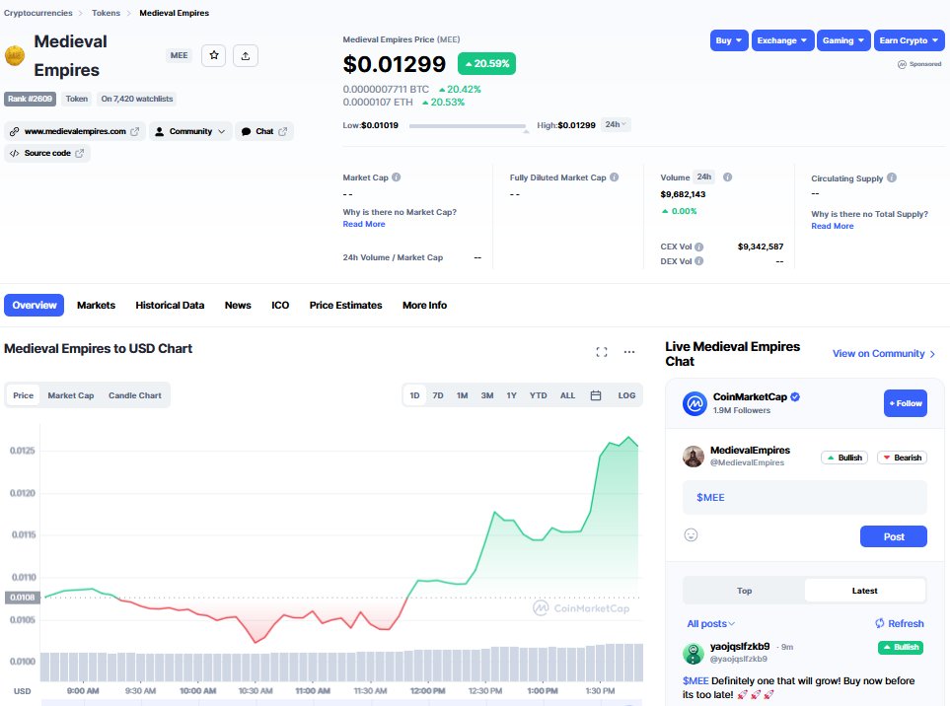Screen dimensions: 950x706
Task: Click the $MEE post input field
Action: (805, 497)
